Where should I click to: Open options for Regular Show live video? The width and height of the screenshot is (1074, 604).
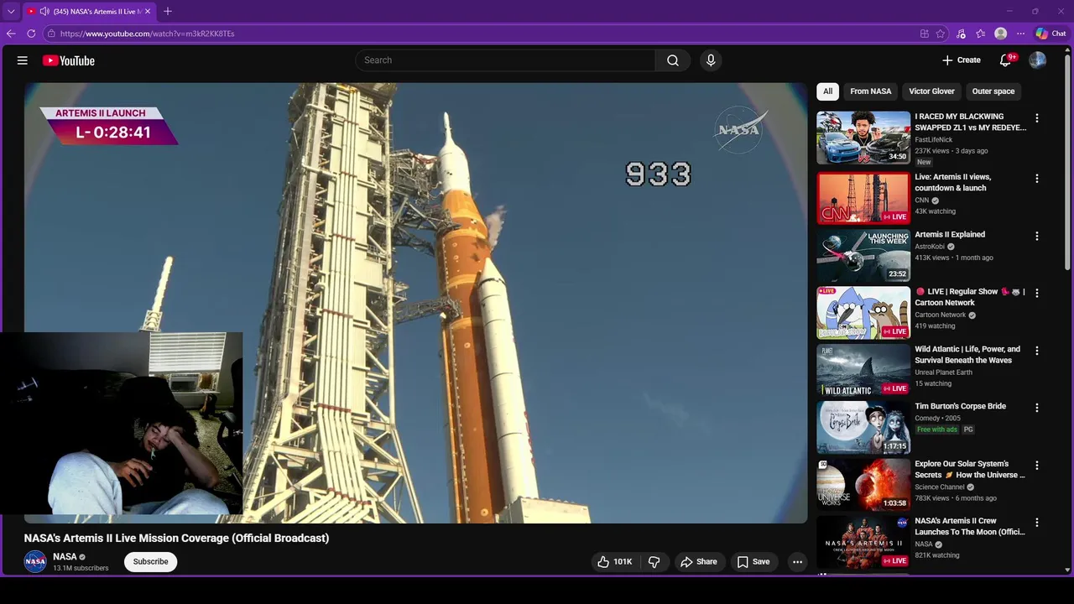(1037, 294)
